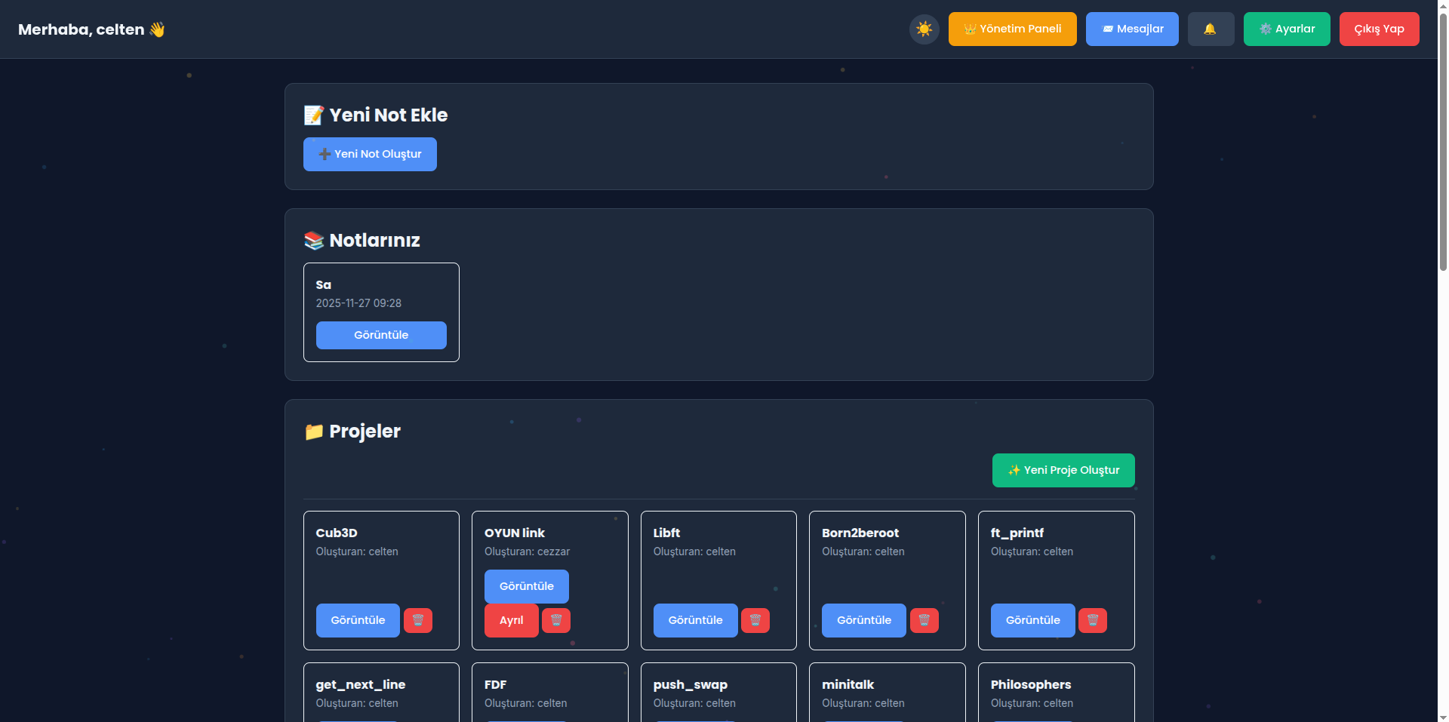This screenshot has width=1449, height=722.
Task: Click the page vertical scrollbar
Action: click(x=1443, y=151)
